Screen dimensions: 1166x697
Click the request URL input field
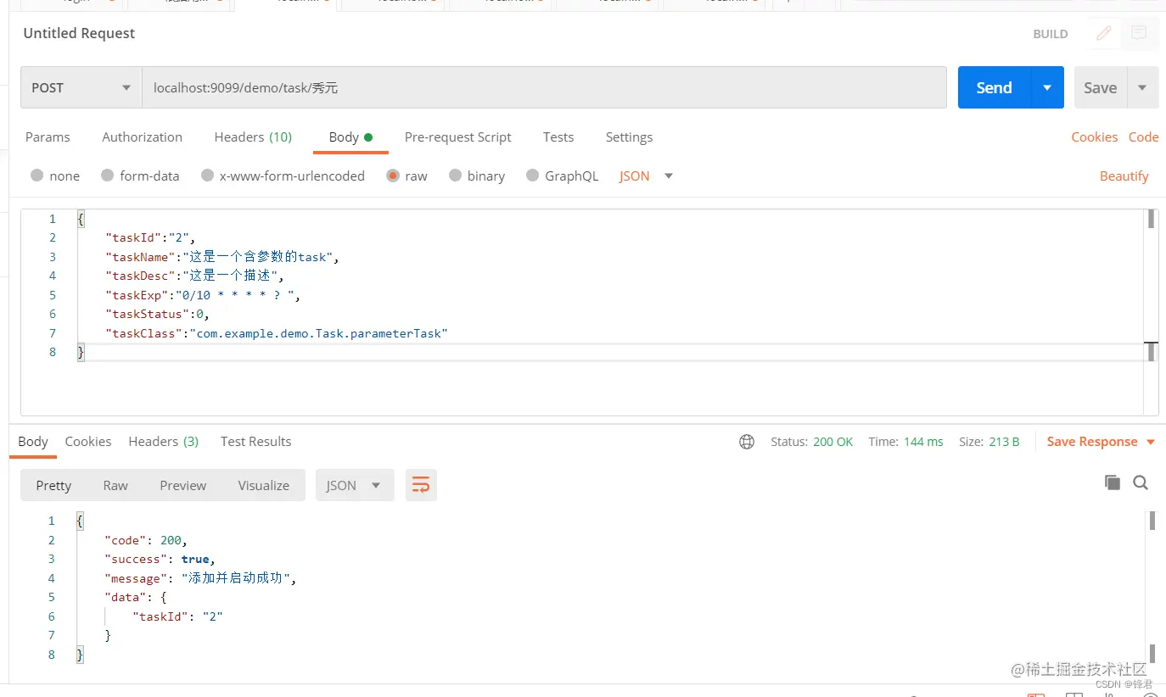[544, 87]
